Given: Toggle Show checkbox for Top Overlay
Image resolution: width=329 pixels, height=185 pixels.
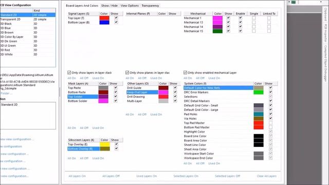Looking at the screenshot, I should tap(116, 144).
